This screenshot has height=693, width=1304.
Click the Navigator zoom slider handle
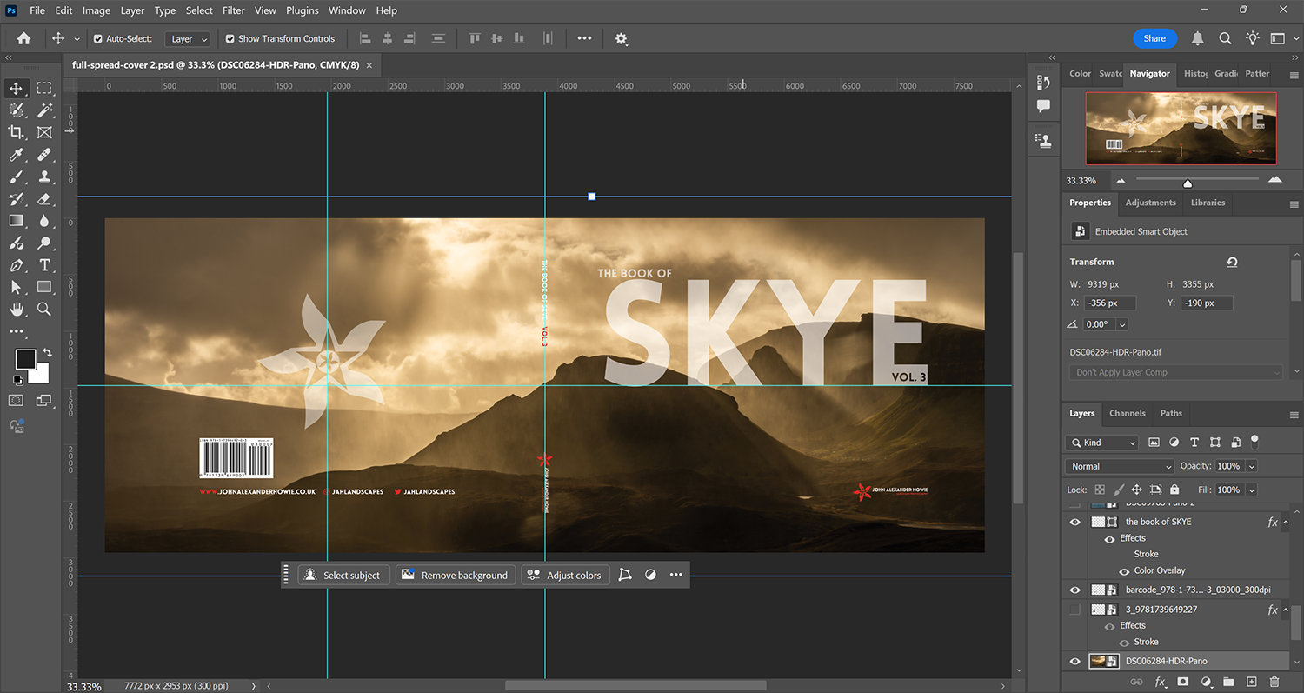point(1188,183)
